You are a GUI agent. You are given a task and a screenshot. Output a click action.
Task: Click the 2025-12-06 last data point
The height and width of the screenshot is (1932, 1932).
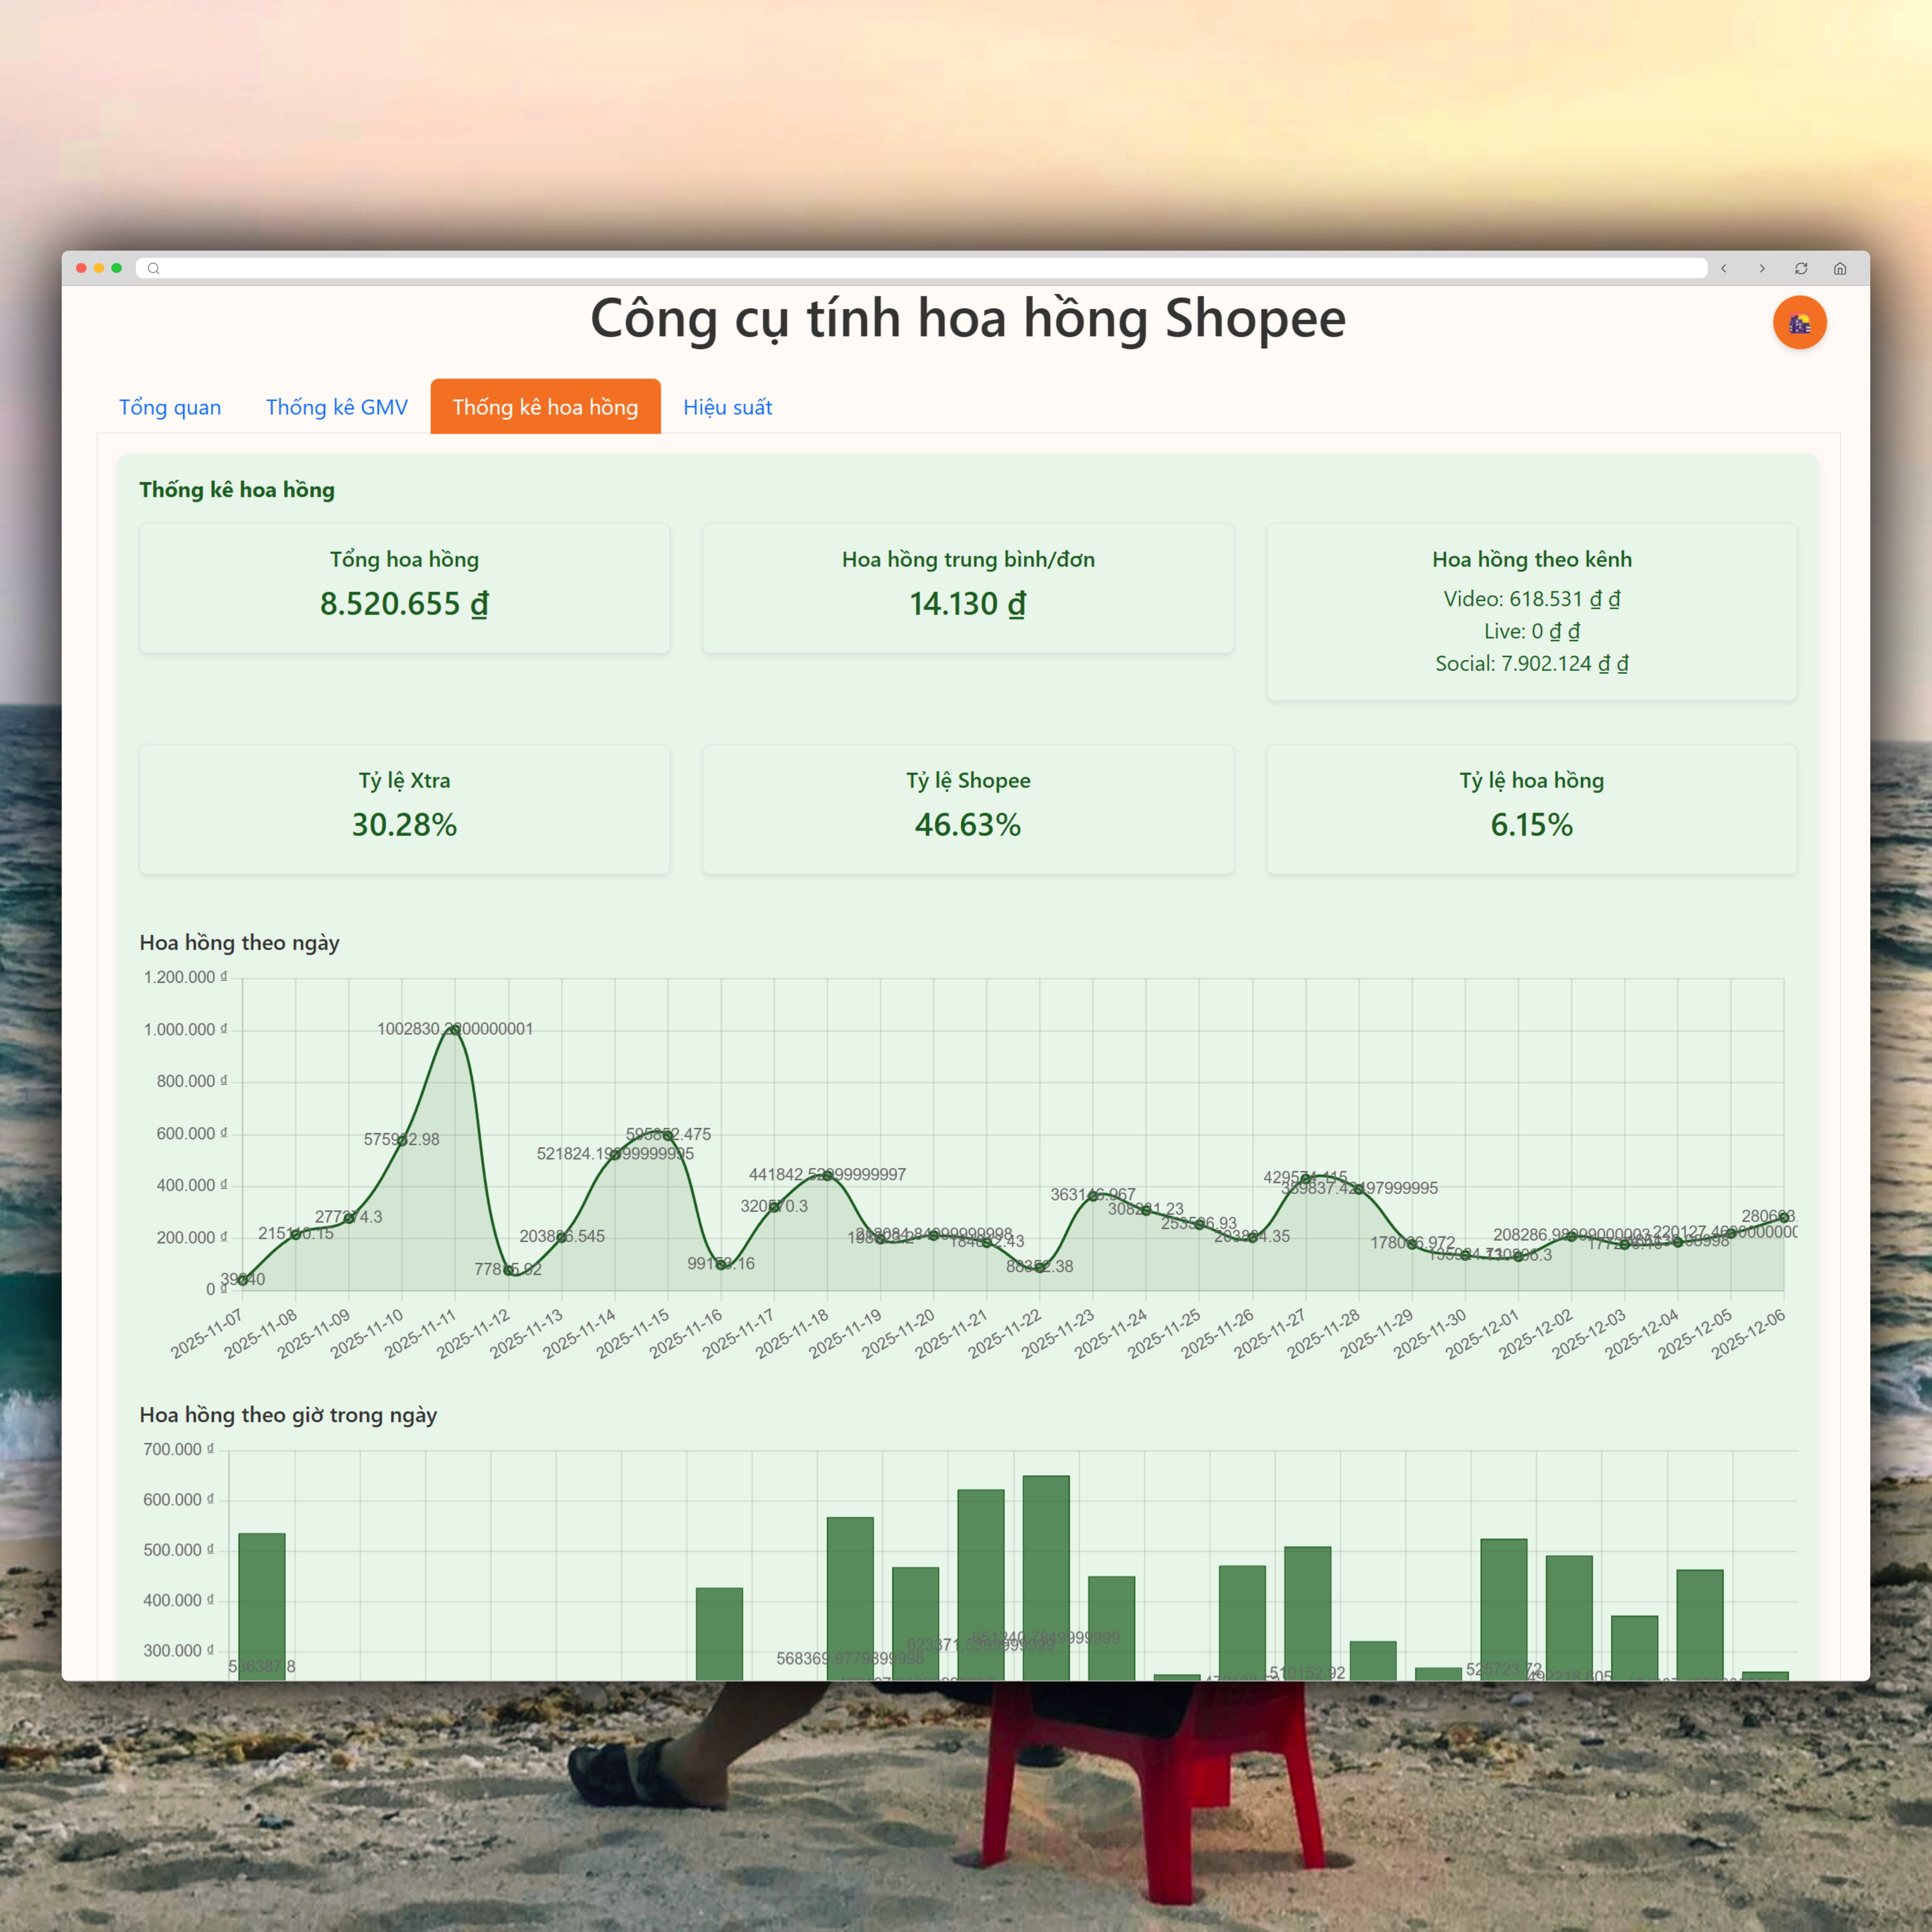click(x=1783, y=1218)
